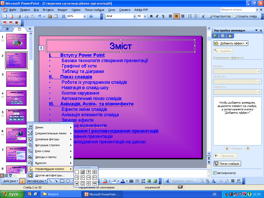The height and width of the screenshot is (198, 264).
Task: Select the Forward action button shape
Action: click(83, 177)
